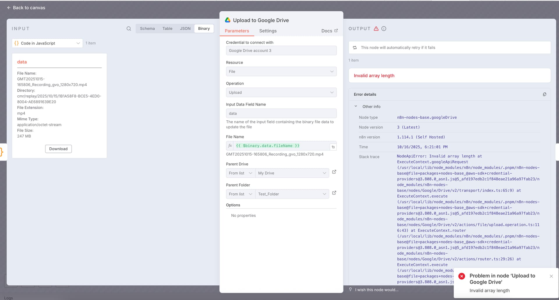Open Parent Drive in new tab icon
Viewport: 559px width, 300px height.
click(334, 172)
